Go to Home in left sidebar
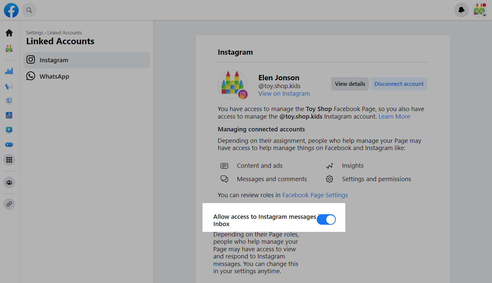Image resolution: width=492 pixels, height=283 pixels. (x=9, y=33)
